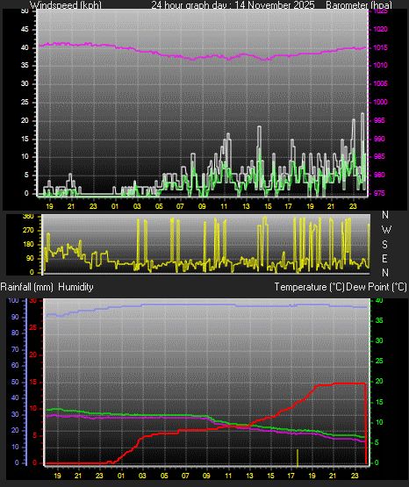Click the 180 value on wind direction axis

tap(28, 244)
